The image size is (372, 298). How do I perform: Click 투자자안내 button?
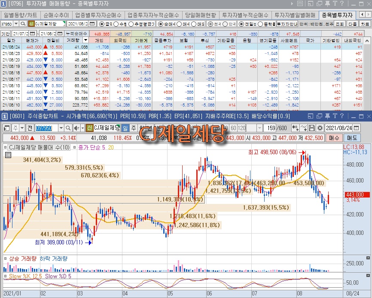click(287, 24)
